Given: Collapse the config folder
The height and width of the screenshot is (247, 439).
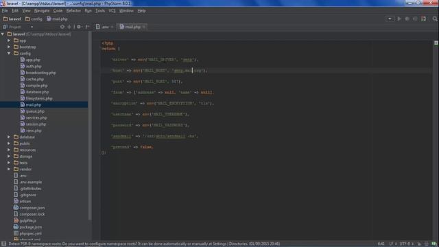Looking at the screenshot, I should (9, 54).
